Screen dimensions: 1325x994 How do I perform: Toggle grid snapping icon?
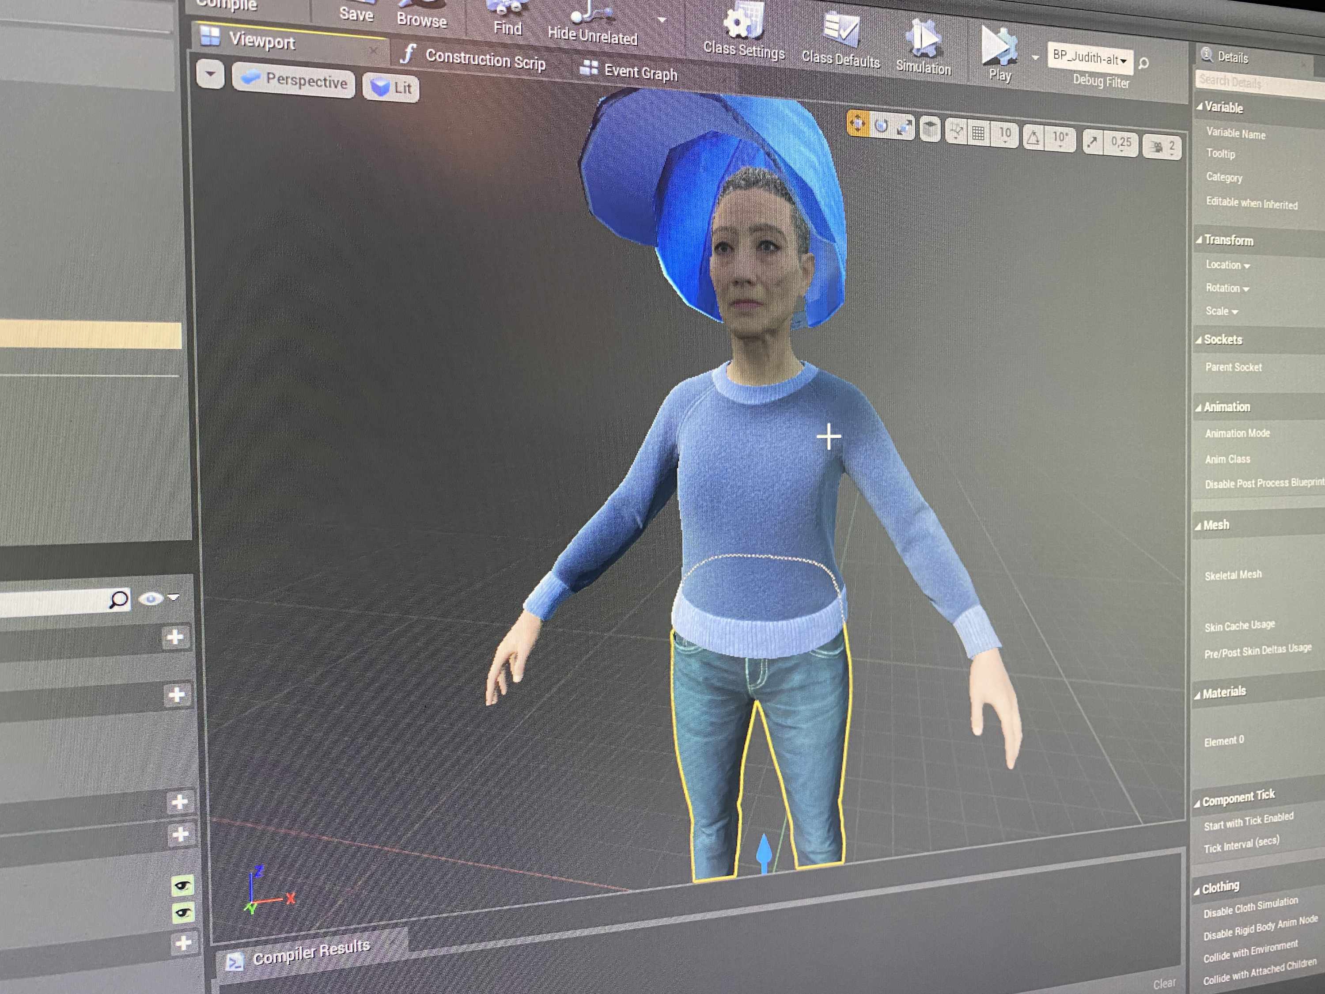click(978, 133)
